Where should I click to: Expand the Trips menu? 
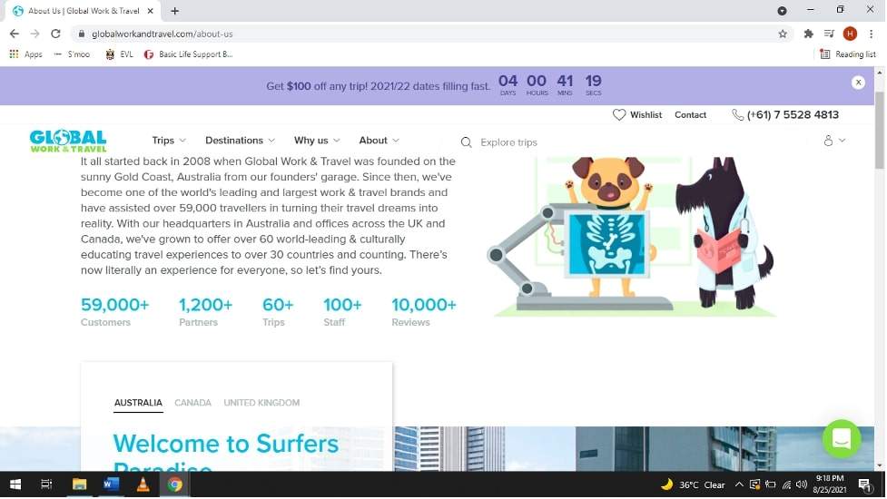169,140
